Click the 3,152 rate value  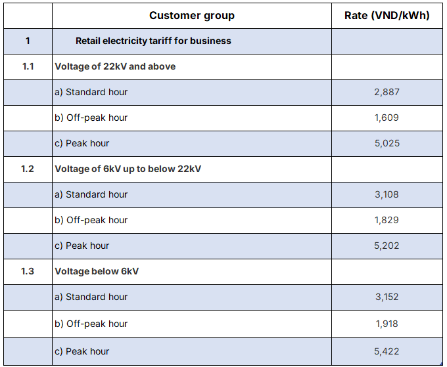pos(387,297)
